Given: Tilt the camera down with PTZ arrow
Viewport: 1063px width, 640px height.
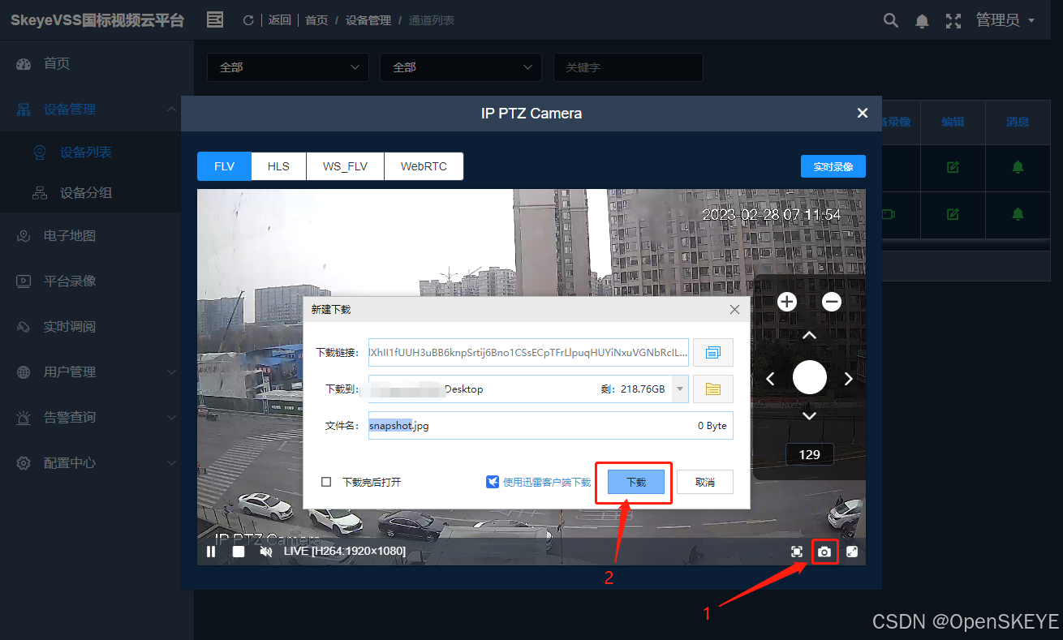Looking at the screenshot, I should (809, 416).
